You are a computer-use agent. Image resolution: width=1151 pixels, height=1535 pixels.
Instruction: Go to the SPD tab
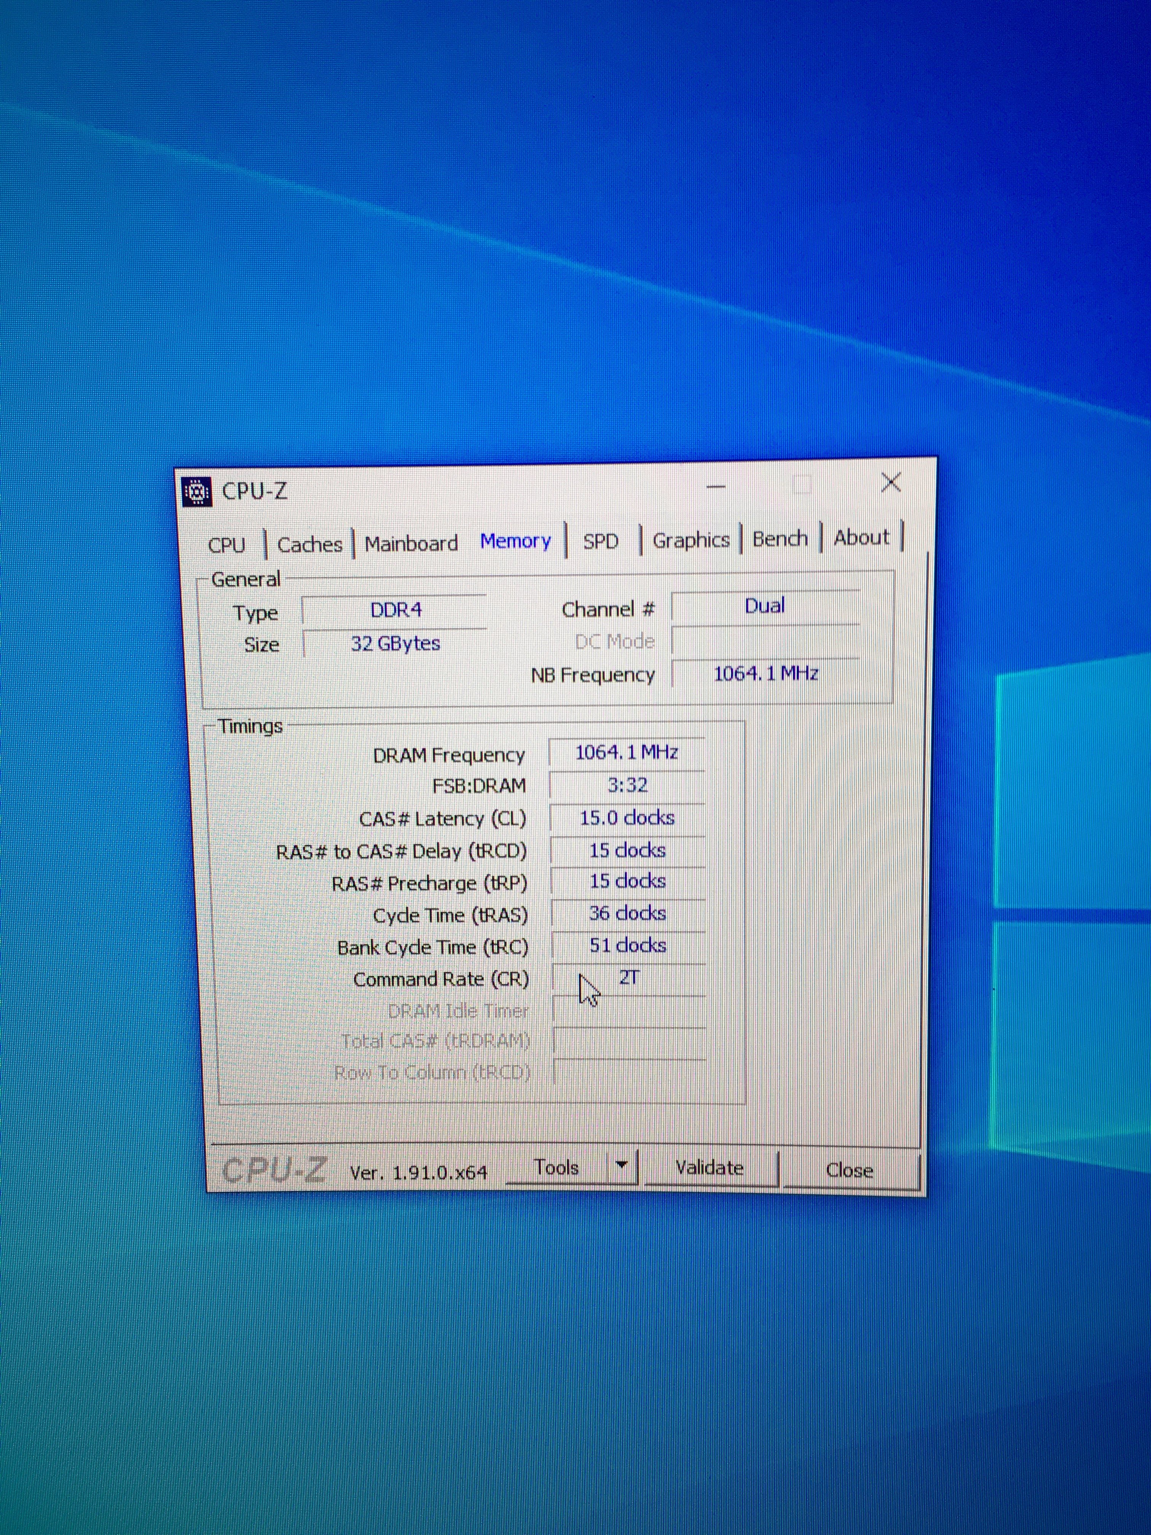click(x=601, y=541)
